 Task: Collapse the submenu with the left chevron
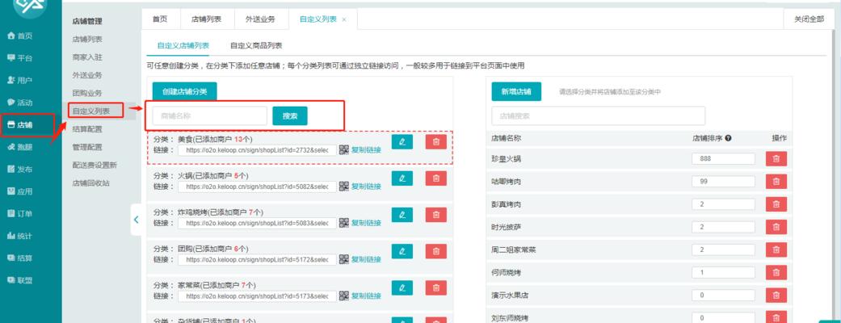coord(136,220)
